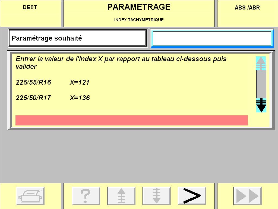Click the INDEX TACHYMETRIQUE subtitle
The image size is (278, 209).
tap(139, 20)
